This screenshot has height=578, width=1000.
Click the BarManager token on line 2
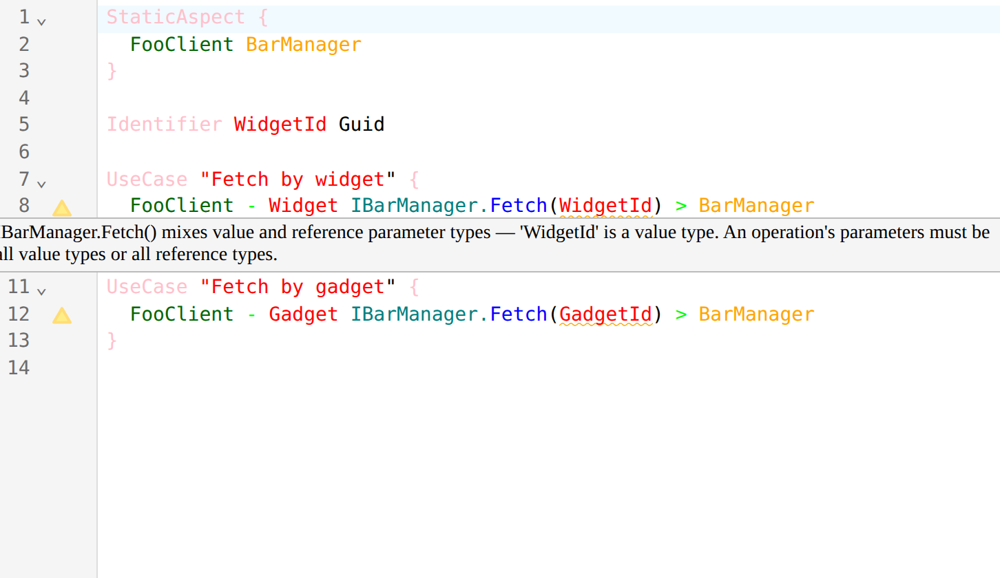304,45
